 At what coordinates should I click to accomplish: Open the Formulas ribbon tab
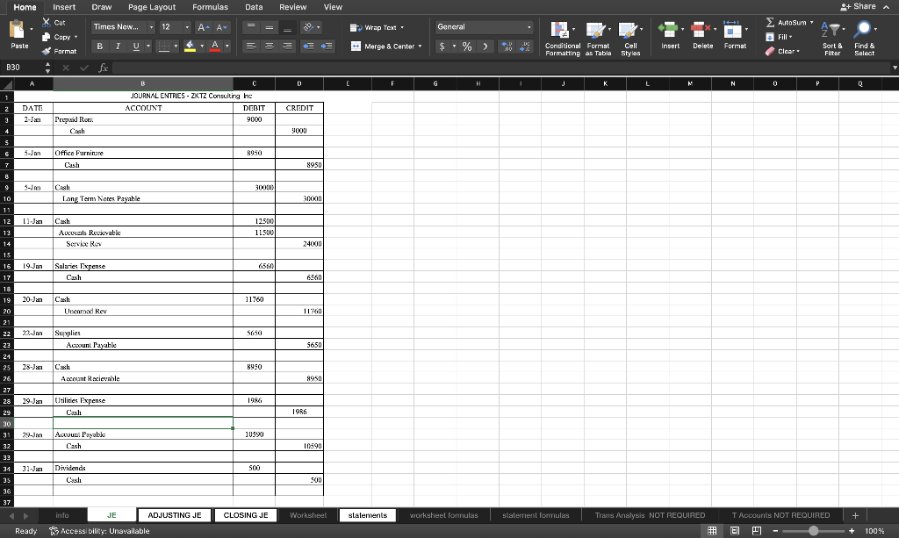[x=210, y=7]
